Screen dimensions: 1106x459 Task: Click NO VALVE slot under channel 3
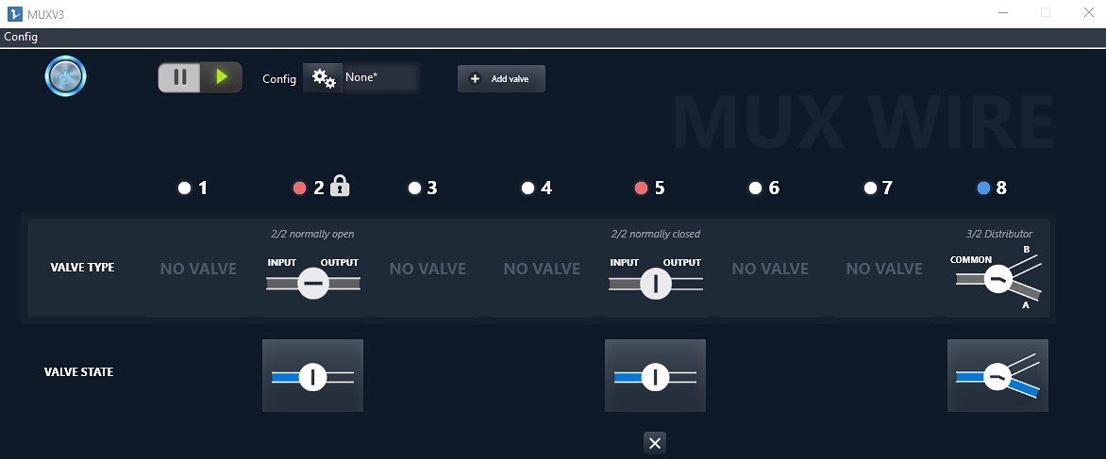(x=427, y=269)
